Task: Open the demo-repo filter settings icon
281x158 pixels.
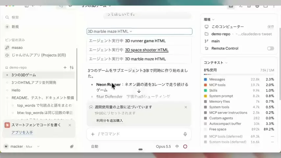Action: [72, 67]
